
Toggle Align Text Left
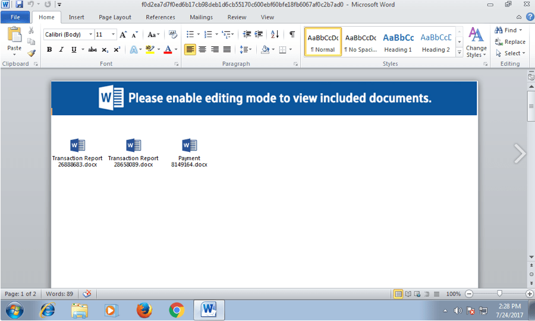[x=190, y=50]
